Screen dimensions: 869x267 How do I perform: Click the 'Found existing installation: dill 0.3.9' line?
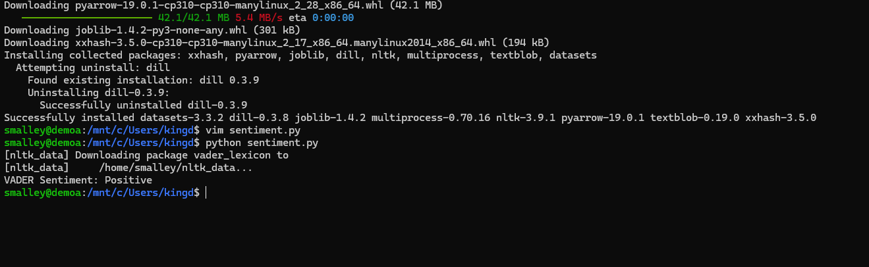[143, 80]
